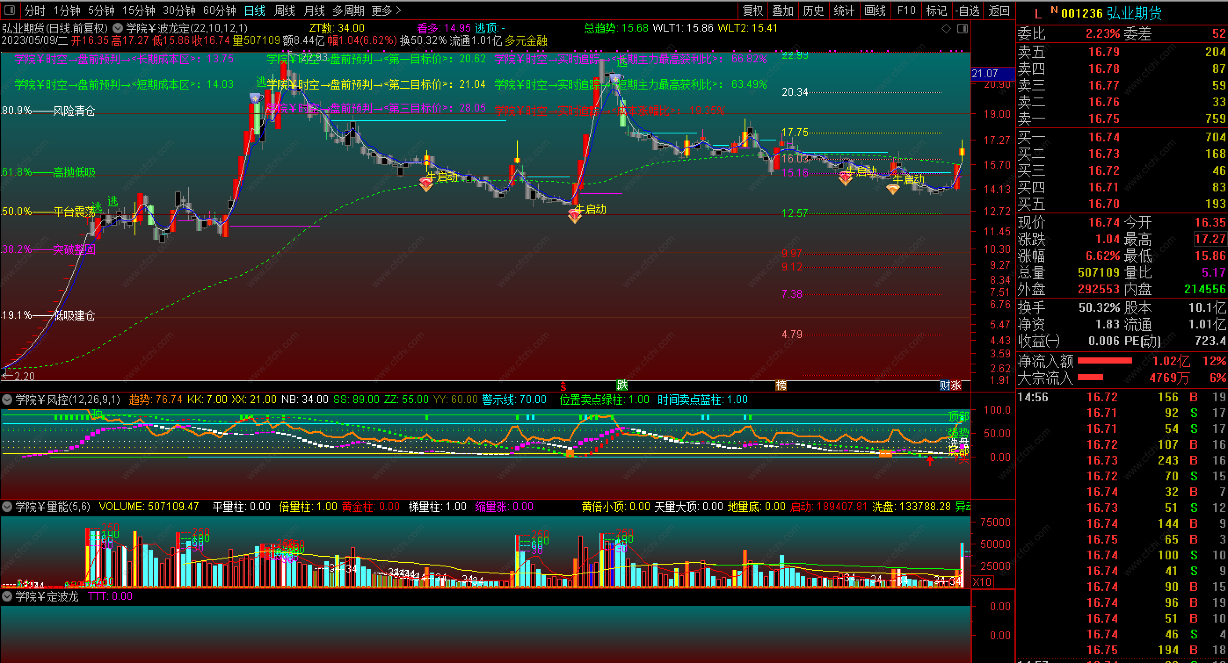Click the red S marker on timeline
This screenshot has width=1228, height=663.
click(x=563, y=386)
